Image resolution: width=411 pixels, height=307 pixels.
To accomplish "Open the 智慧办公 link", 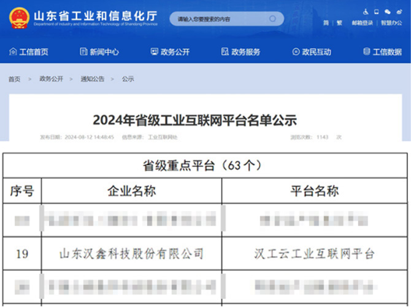I will [x=391, y=23].
